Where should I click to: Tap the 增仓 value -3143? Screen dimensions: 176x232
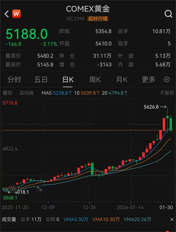[104, 65]
